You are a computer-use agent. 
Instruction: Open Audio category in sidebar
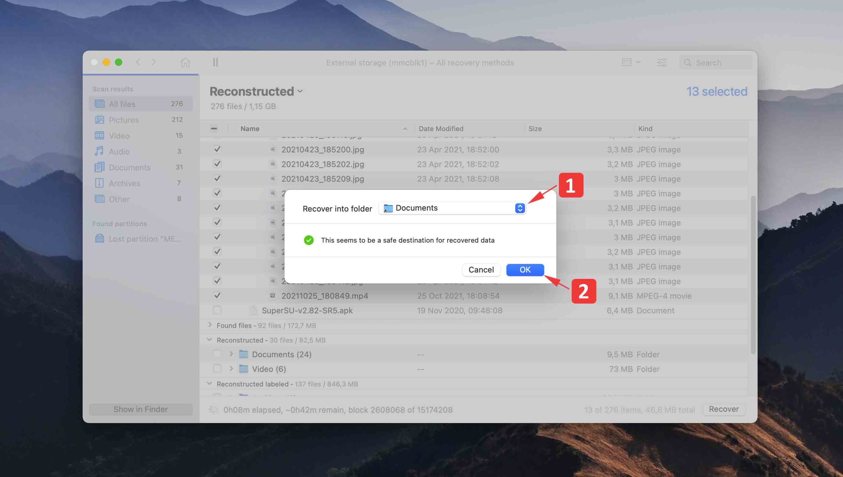[119, 151]
